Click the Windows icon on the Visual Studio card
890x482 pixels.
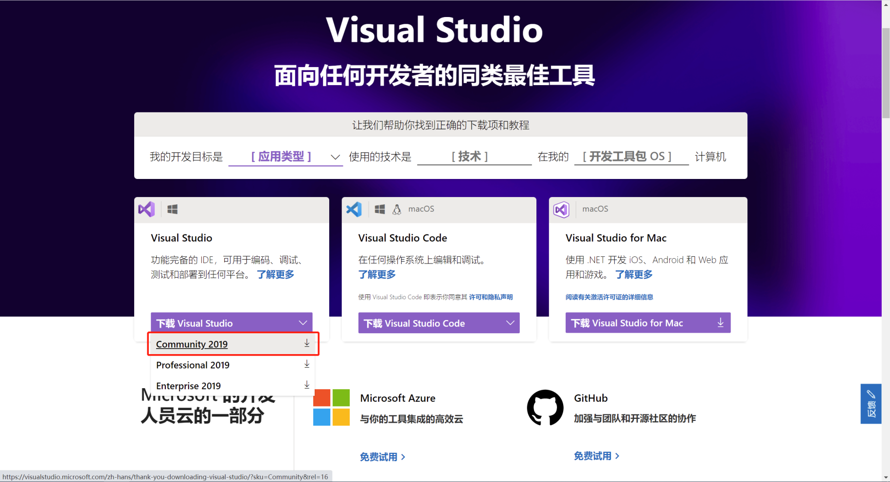click(173, 209)
